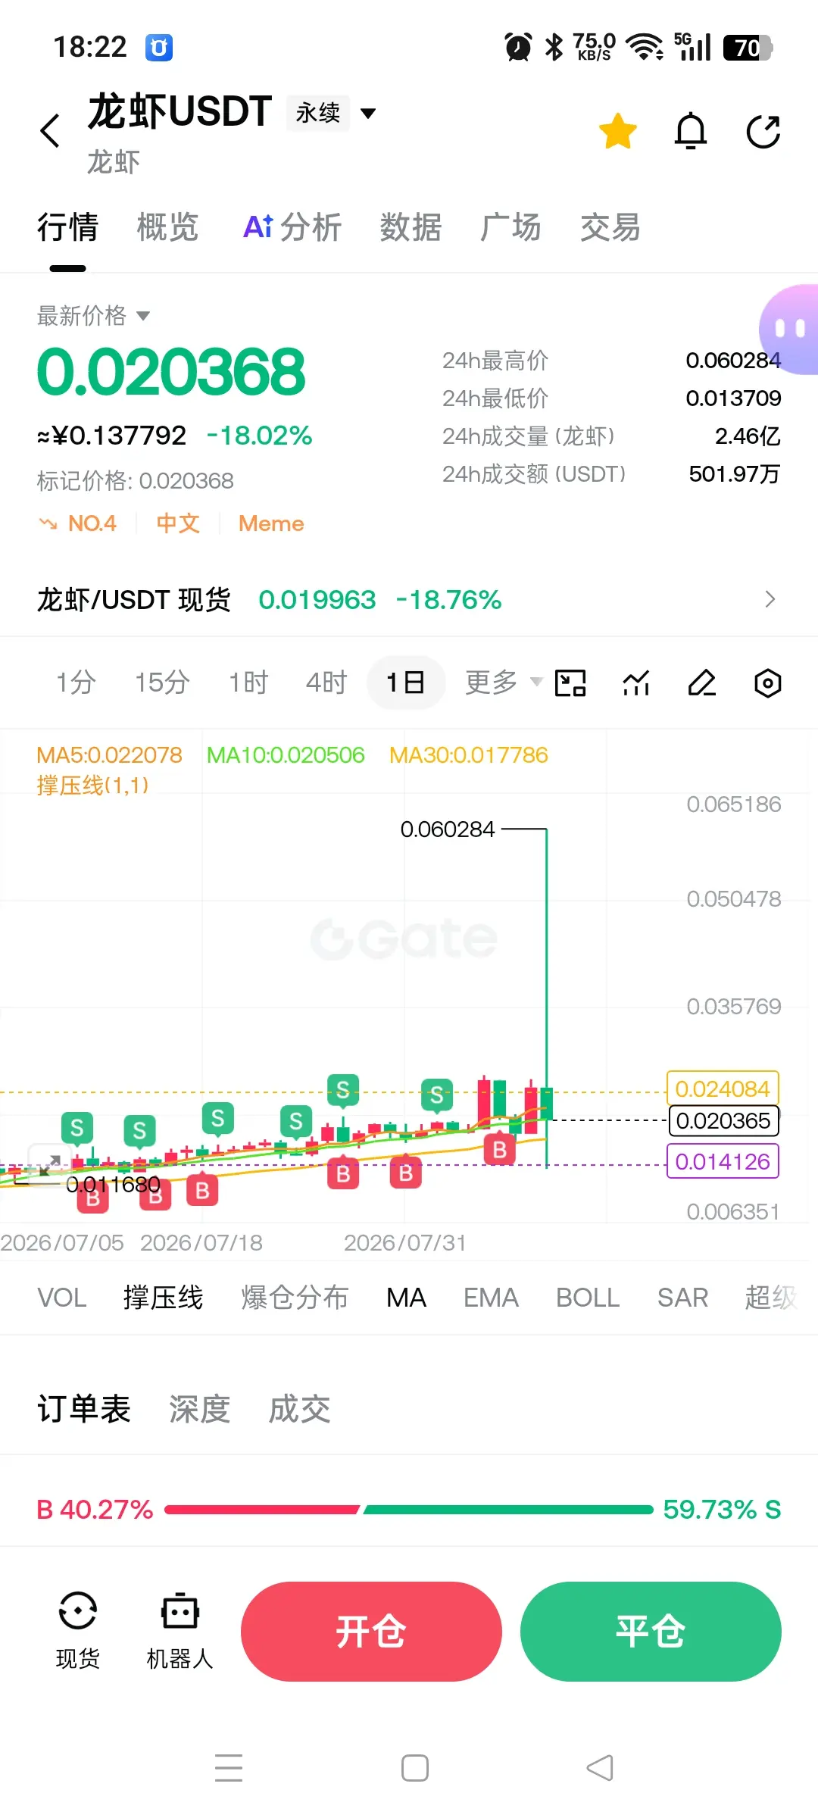Open the chart layout picture-in-picture icon
Screen dimensions: 818x1818
570,683
